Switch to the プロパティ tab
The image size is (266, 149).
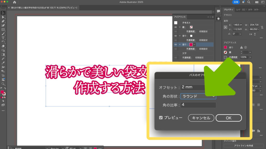click(229, 10)
